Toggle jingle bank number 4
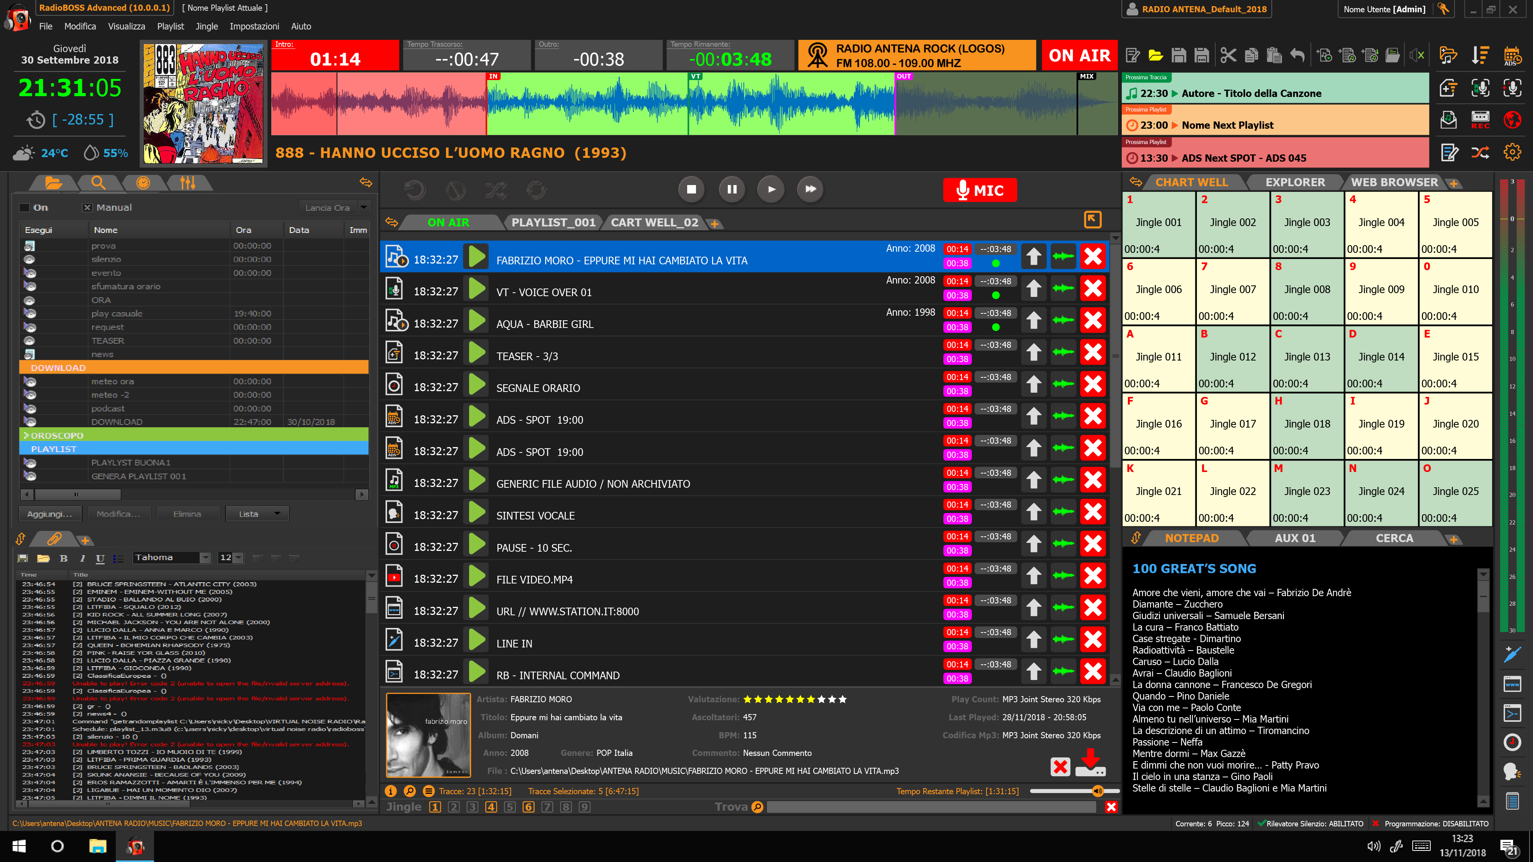The width and height of the screenshot is (1533, 862). [491, 807]
